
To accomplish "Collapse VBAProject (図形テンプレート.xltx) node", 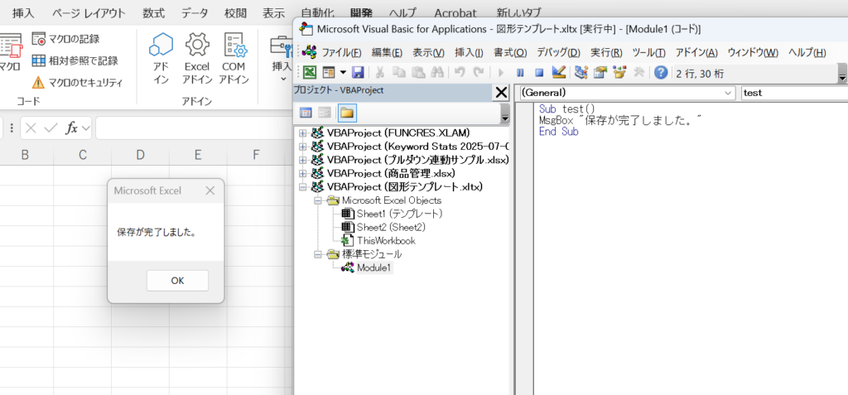I will (302, 186).
